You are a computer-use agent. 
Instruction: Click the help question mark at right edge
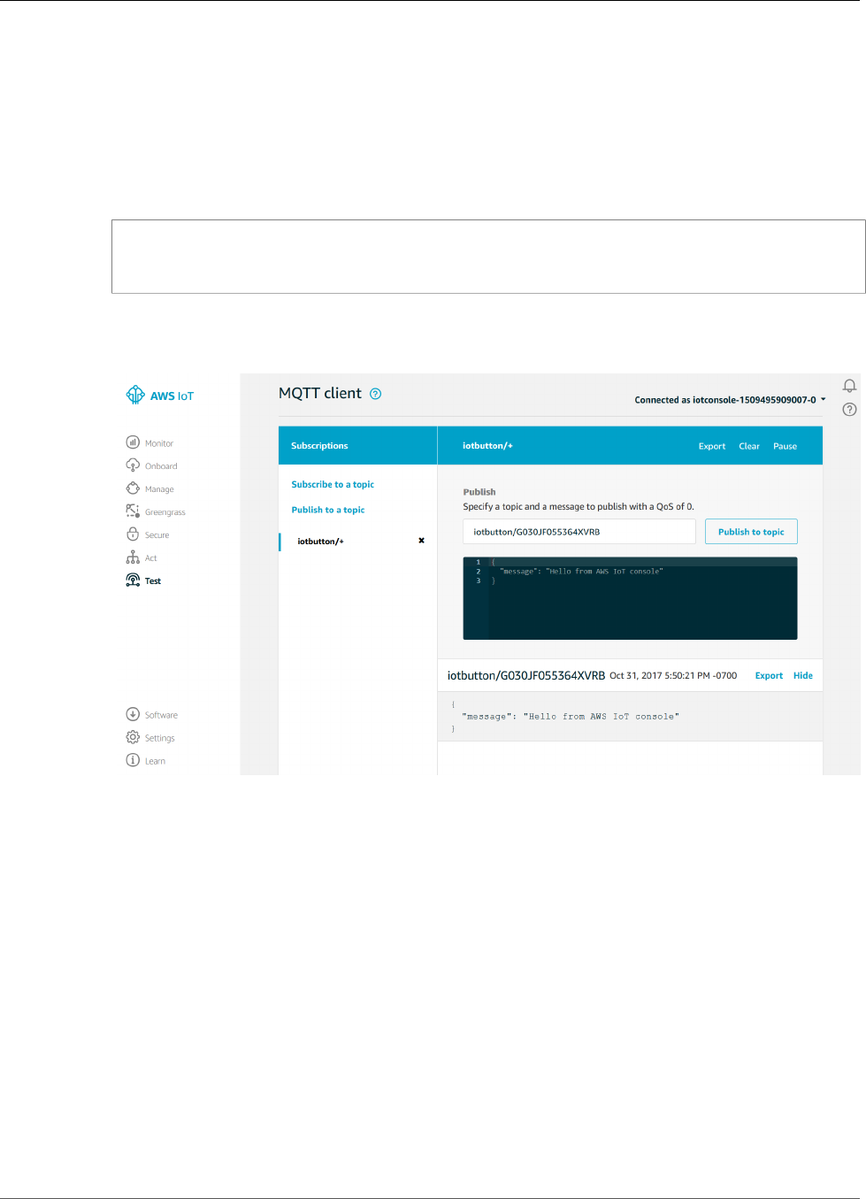click(x=849, y=410)
